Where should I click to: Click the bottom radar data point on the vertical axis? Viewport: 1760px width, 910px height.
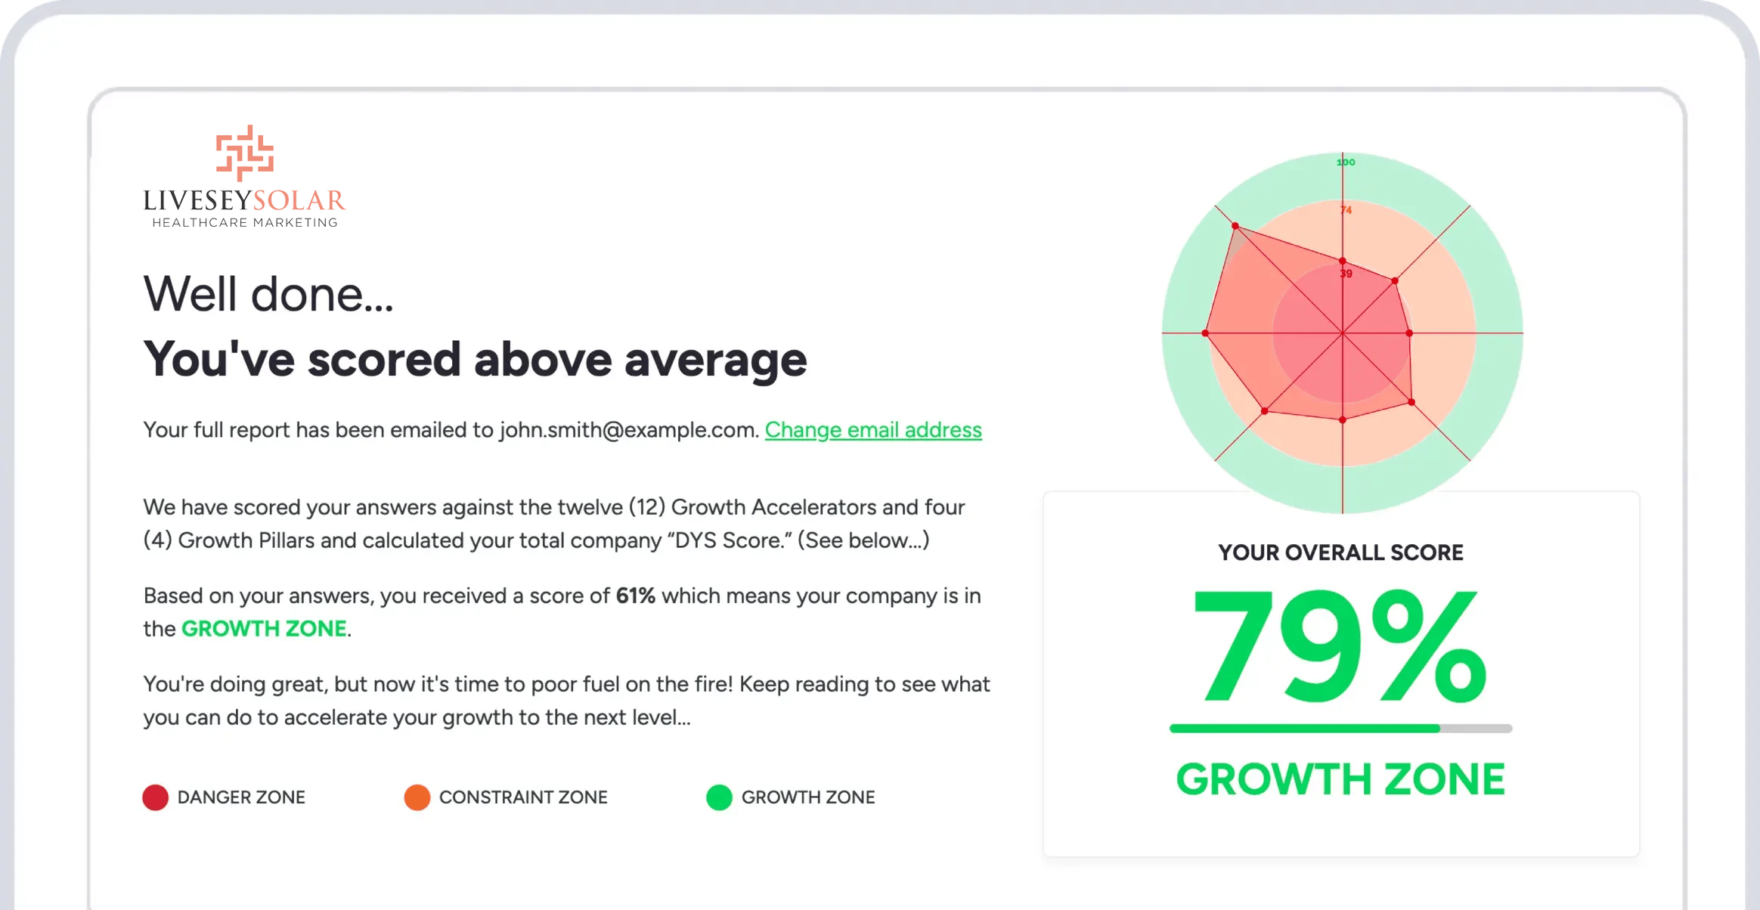point(1343,419)
